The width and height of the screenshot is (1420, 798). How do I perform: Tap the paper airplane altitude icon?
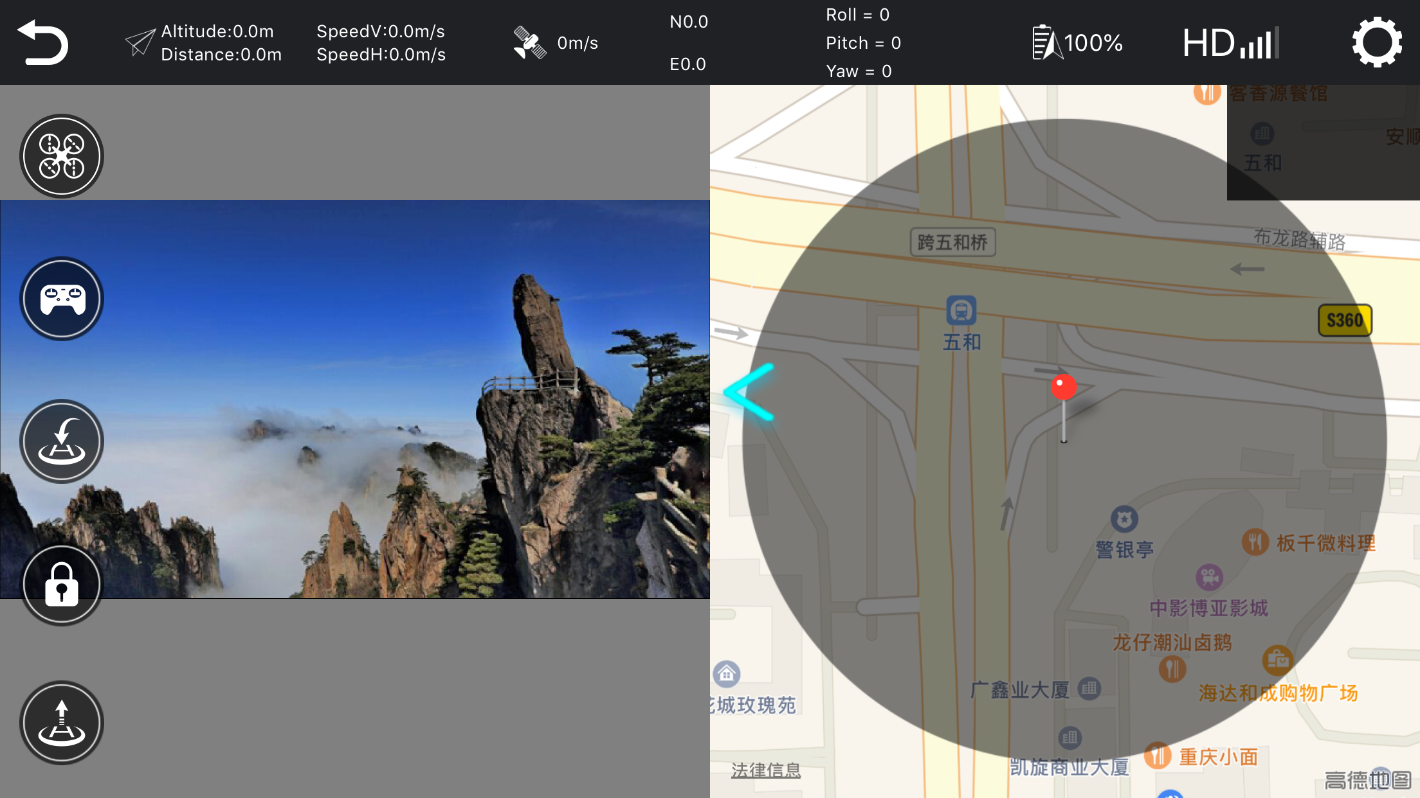click(x=140, y=42)
